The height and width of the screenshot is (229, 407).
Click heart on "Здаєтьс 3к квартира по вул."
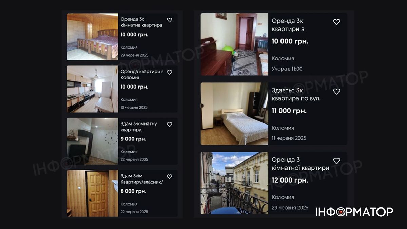pyautogui.click(x=336, y=92)
